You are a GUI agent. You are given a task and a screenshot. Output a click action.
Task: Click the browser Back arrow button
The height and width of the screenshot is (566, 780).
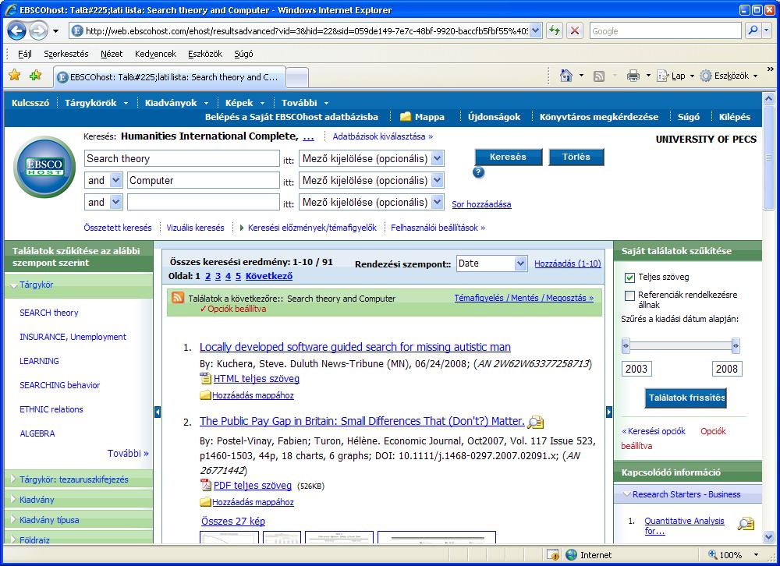[16, 31]
